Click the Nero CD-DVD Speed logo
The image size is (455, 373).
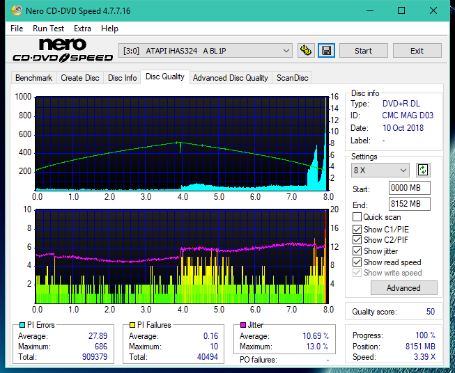[63, 51]
